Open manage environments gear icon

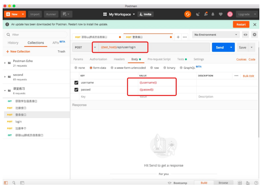point(254,35)
